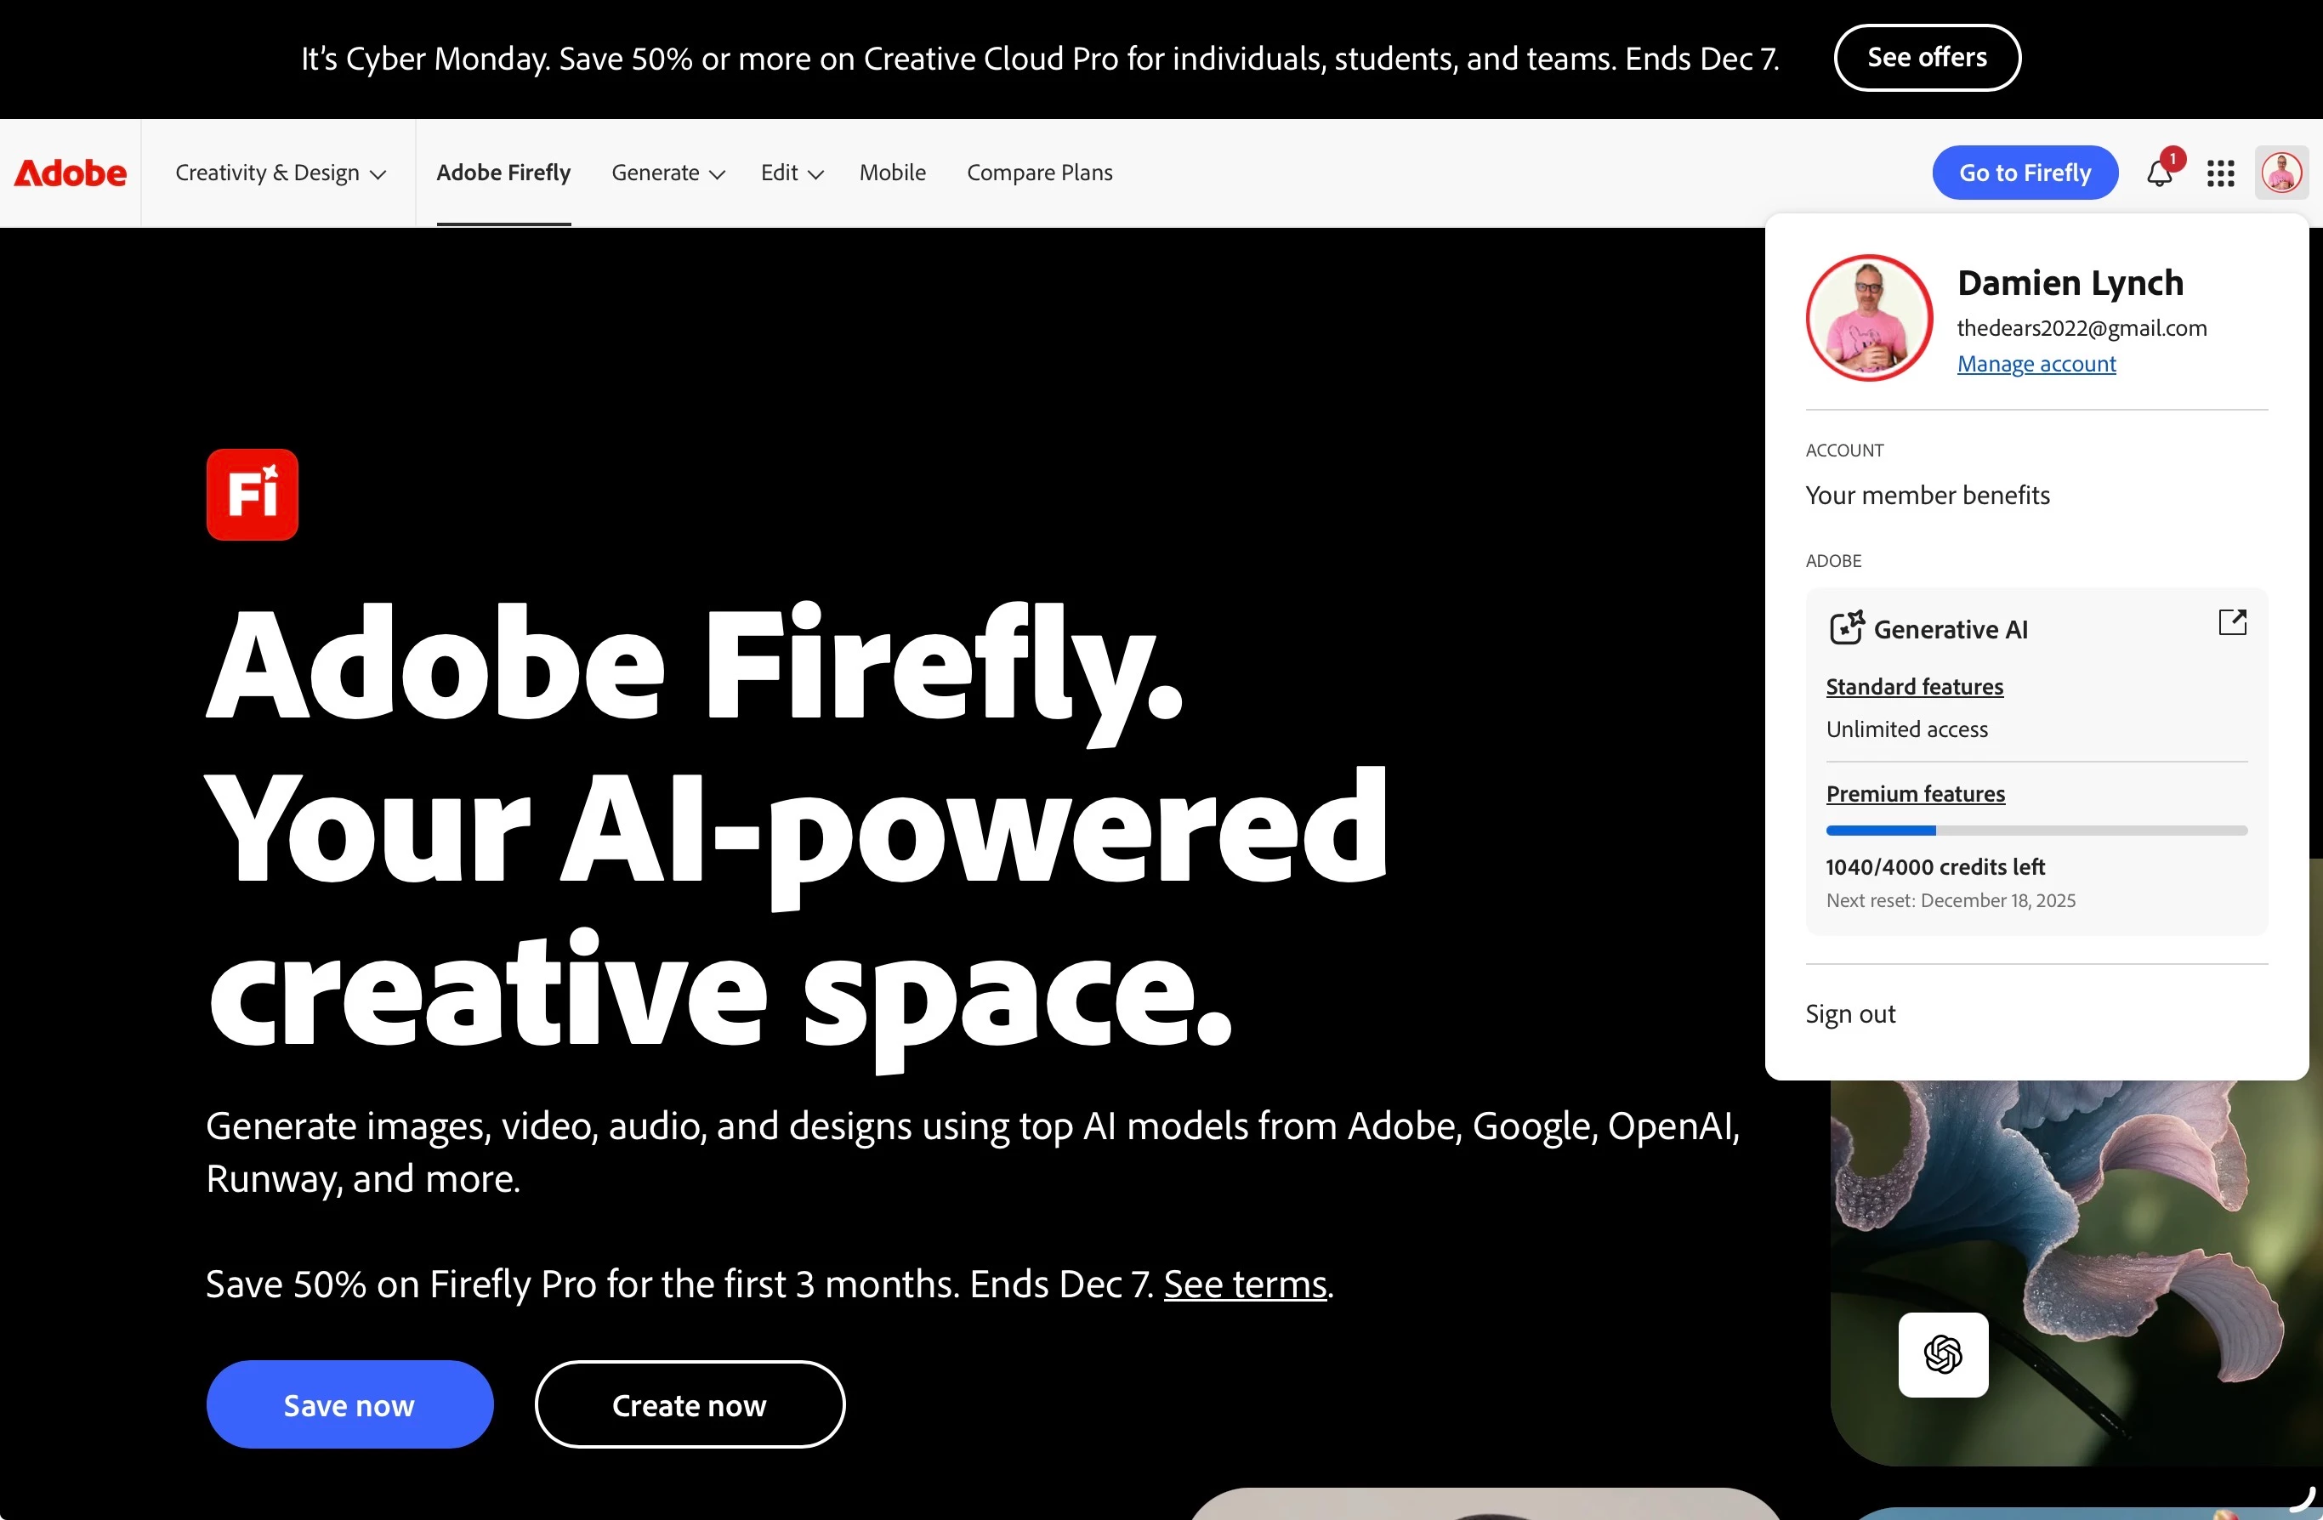Screen dimensions: 2323x1520
Task: Open the app switcher grid icon
Action: [x=2220, y=173]
